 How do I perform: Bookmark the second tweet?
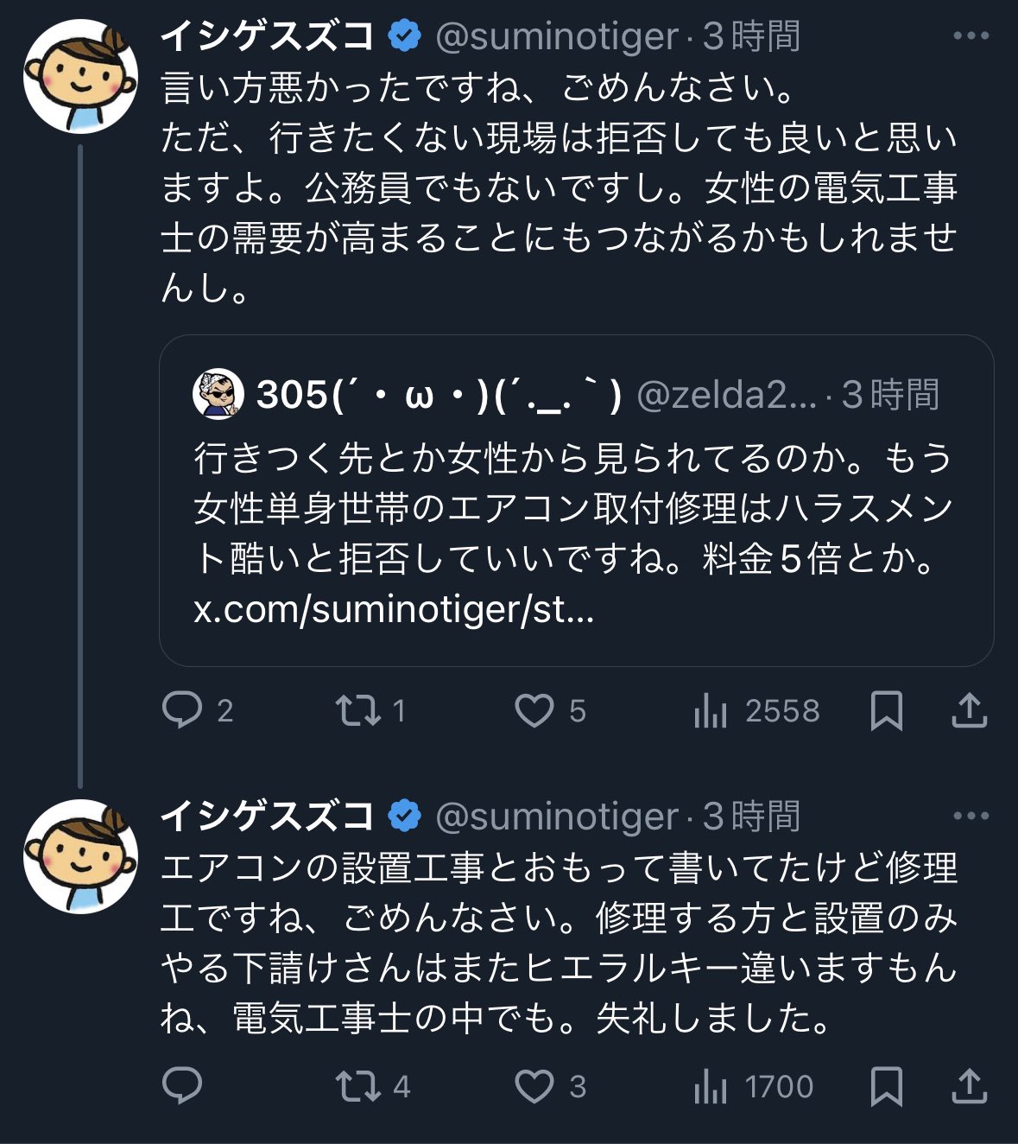tap(886, 1086)
